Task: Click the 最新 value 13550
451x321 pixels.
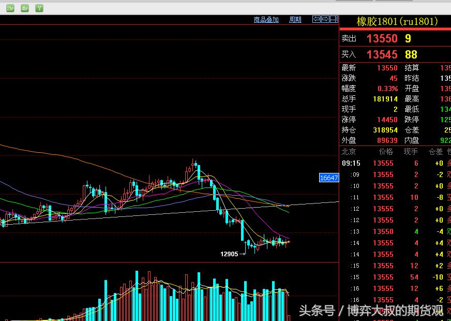Action: point(387,68)
